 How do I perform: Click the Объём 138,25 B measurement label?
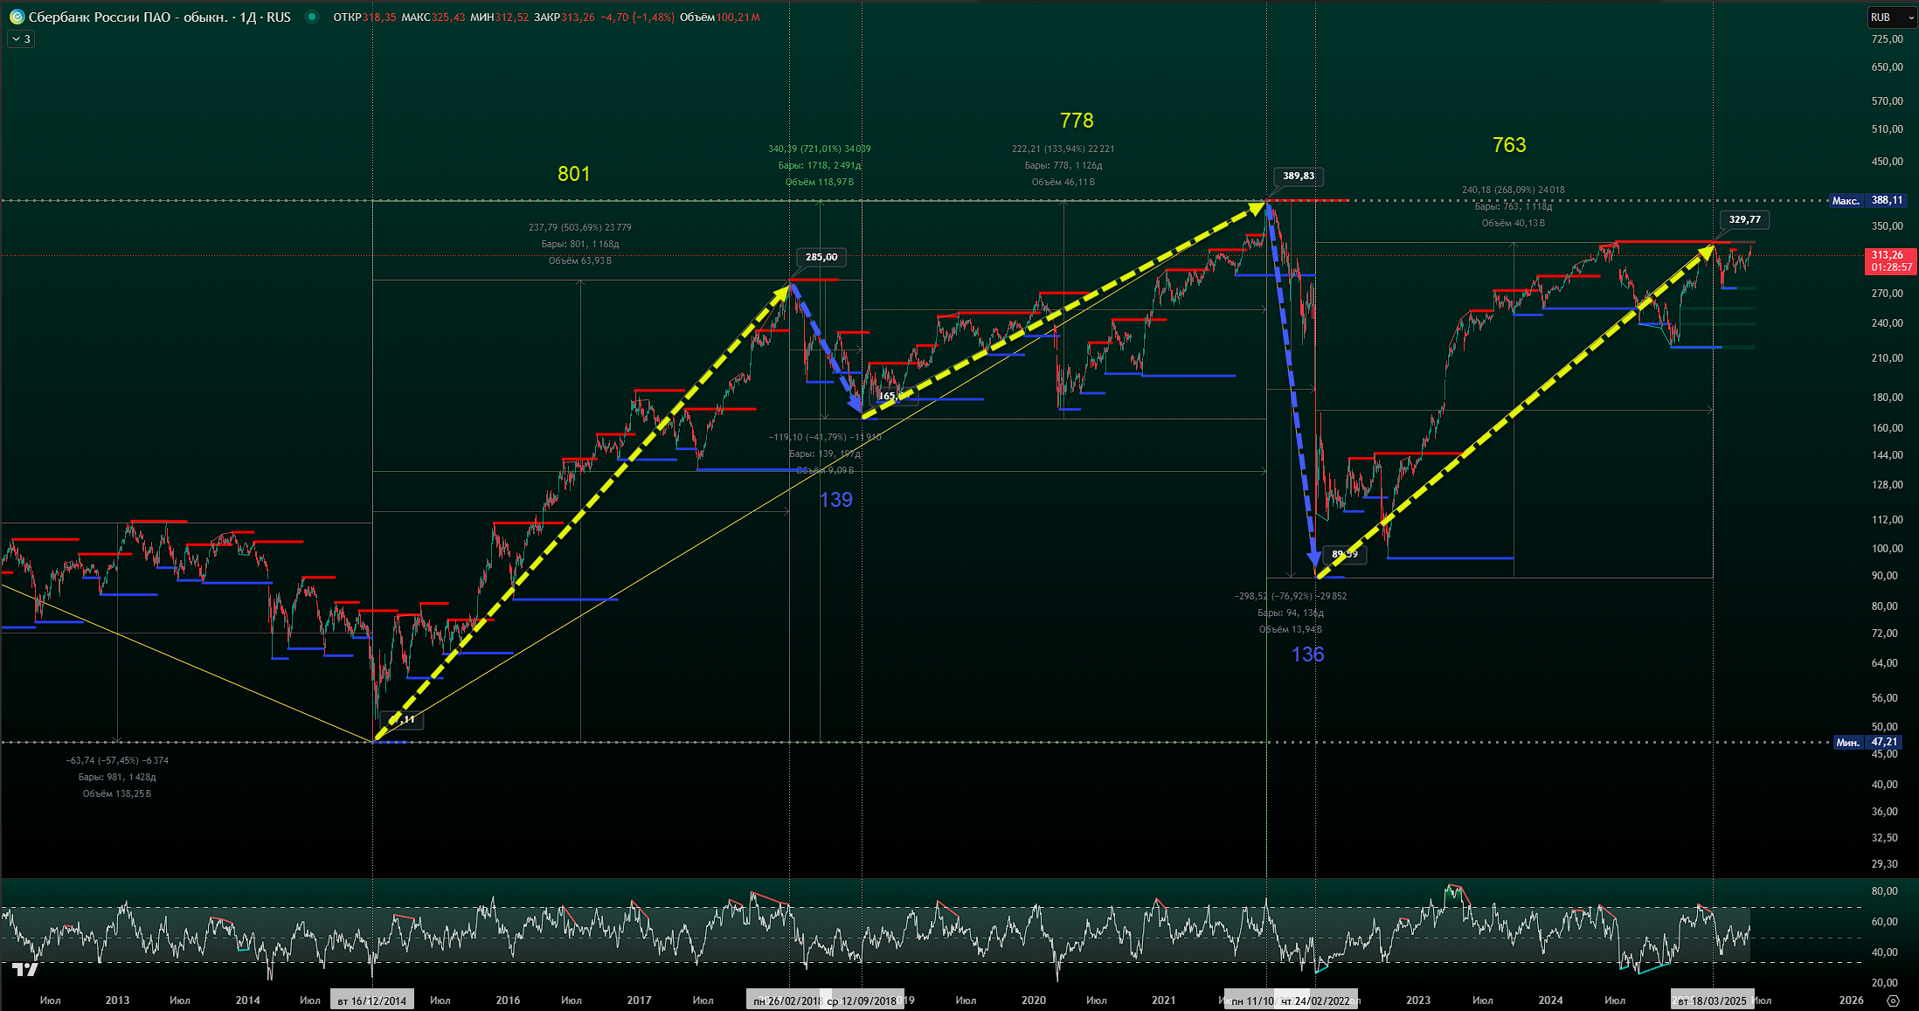pos(117,793)
